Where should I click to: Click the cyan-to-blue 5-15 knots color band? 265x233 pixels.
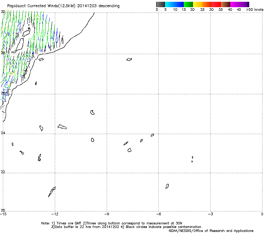point(174,4)
